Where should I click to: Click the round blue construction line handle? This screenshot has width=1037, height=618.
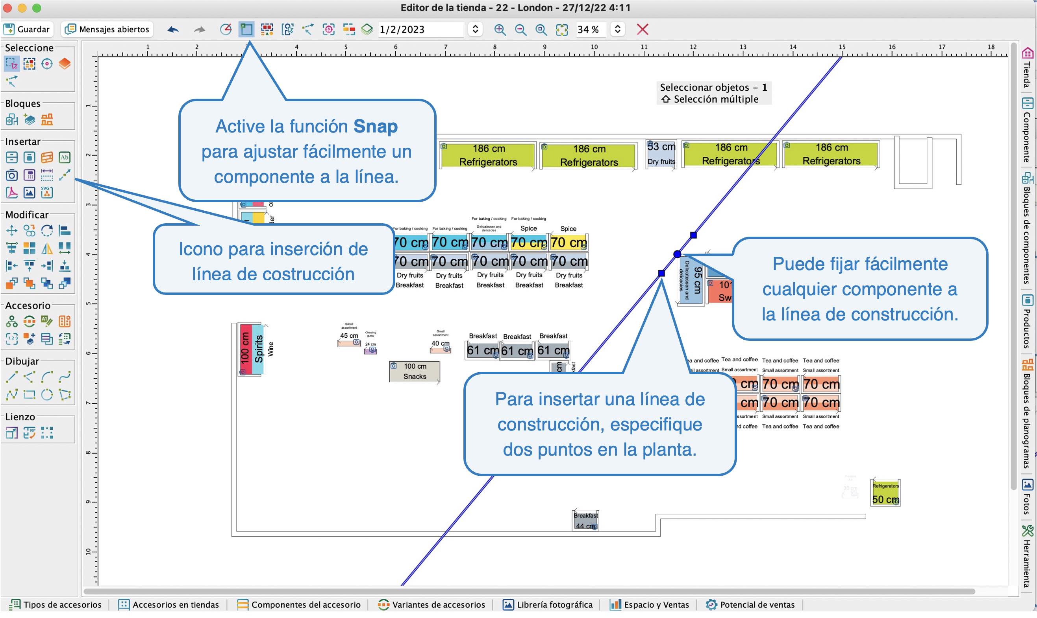point(677,254)
